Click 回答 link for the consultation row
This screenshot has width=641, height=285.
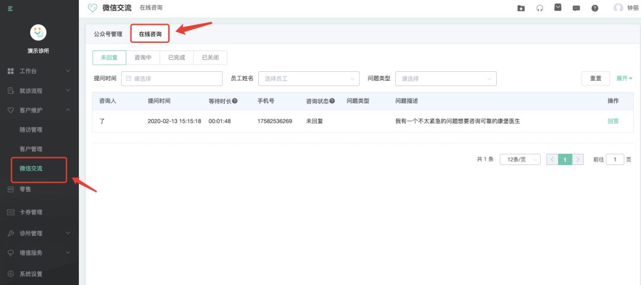pyautogui.click(x=613, y=121)
